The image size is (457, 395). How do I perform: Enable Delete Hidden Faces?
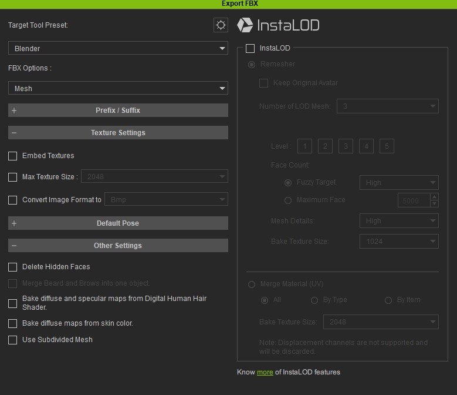(13, 267)
